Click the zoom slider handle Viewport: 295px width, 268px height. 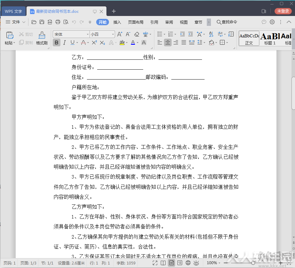tap(253, 263)
